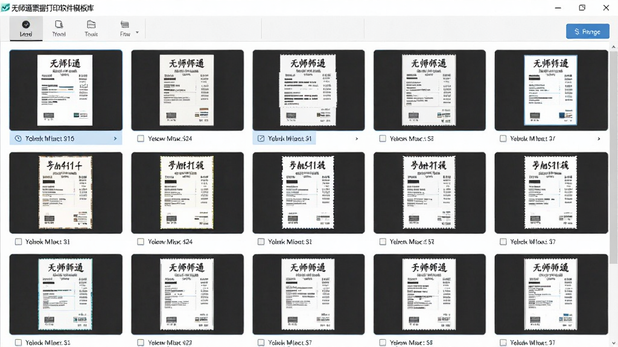Image resolution: width=618 pixels, height=347 pixels.
Task: Click the app logo in the title bar
Action: coord(5,7)
